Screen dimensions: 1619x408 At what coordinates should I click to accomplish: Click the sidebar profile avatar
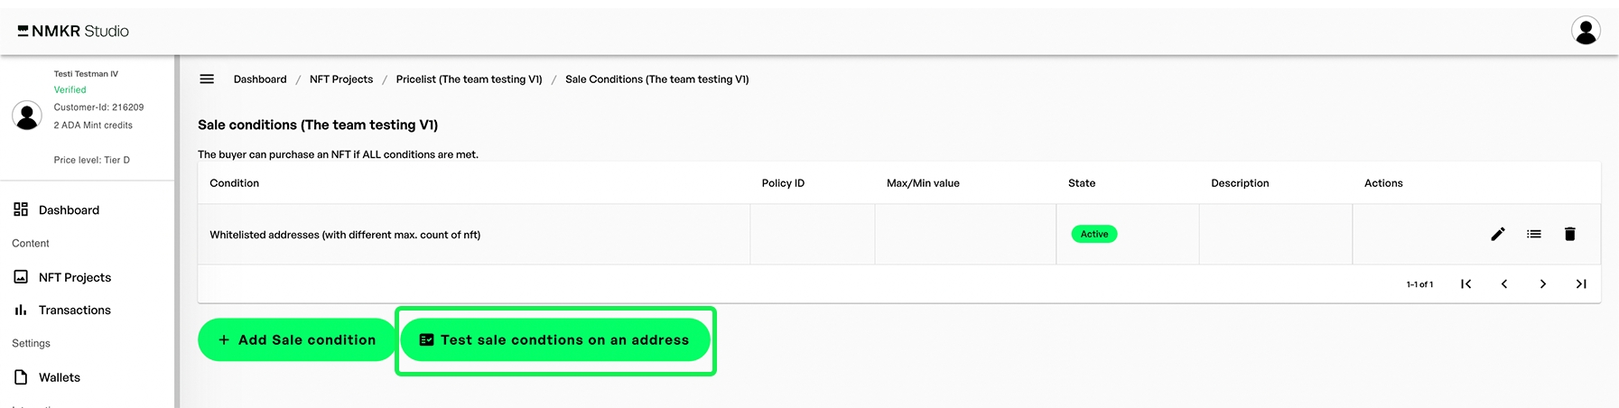(x=27, y=116)
